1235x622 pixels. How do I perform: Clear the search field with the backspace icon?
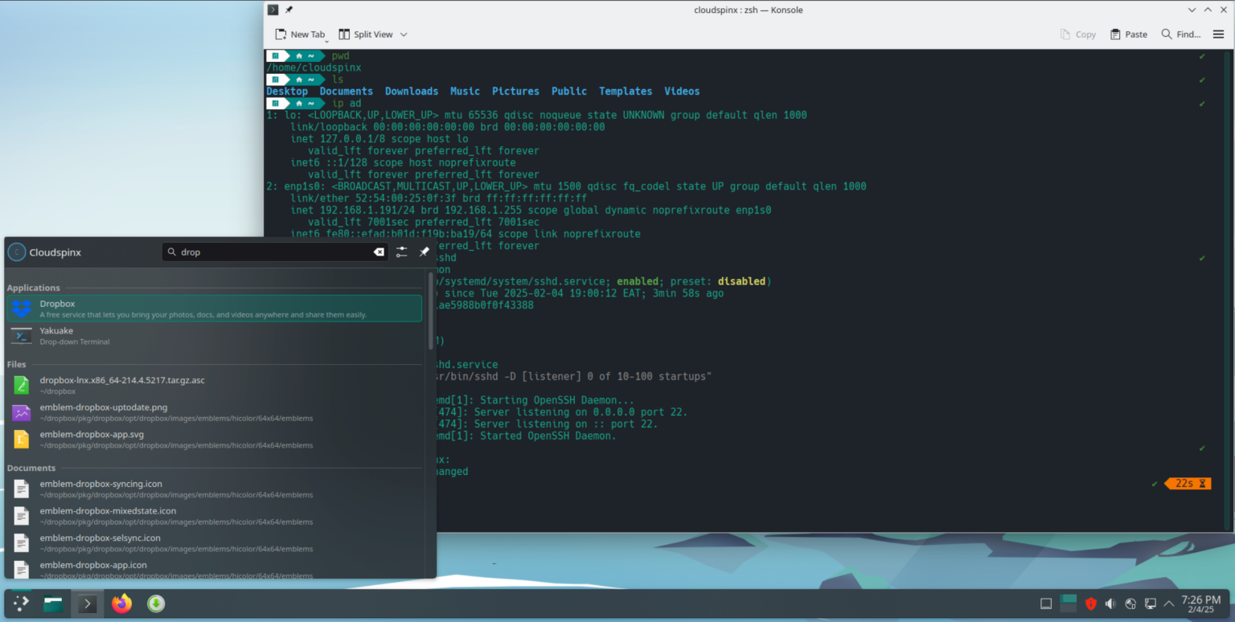[x=379, y=252]
